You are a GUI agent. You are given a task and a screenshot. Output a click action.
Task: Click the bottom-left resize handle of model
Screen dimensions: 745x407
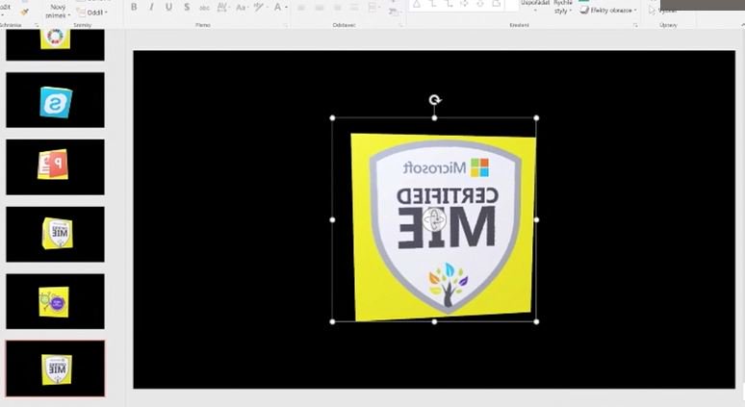pyautogui.click(x=332, y=322)
